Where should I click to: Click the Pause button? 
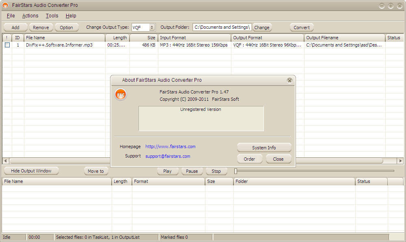[x=192, y=171]
